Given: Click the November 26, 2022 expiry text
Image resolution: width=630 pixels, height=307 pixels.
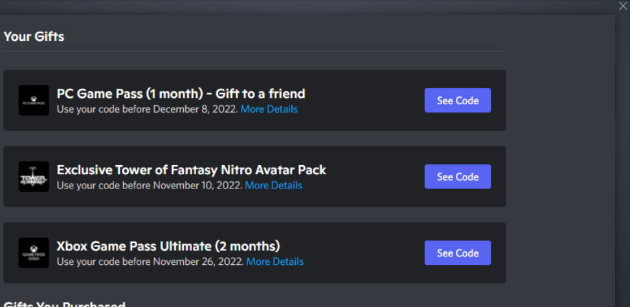Looking at the screenshot, I should pos(199,262).
